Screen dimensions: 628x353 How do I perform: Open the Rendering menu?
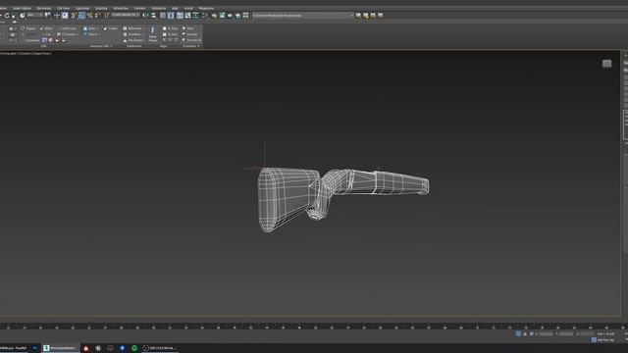[44, 8]
